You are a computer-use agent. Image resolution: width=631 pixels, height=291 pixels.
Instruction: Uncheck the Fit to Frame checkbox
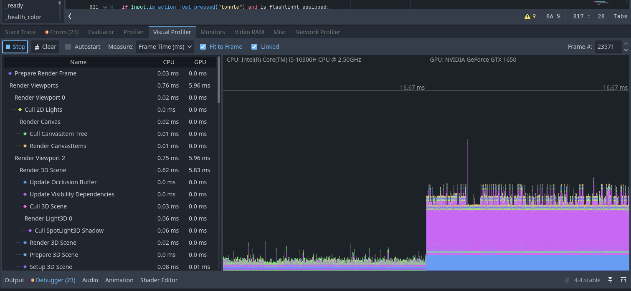[x=203, y=47]
